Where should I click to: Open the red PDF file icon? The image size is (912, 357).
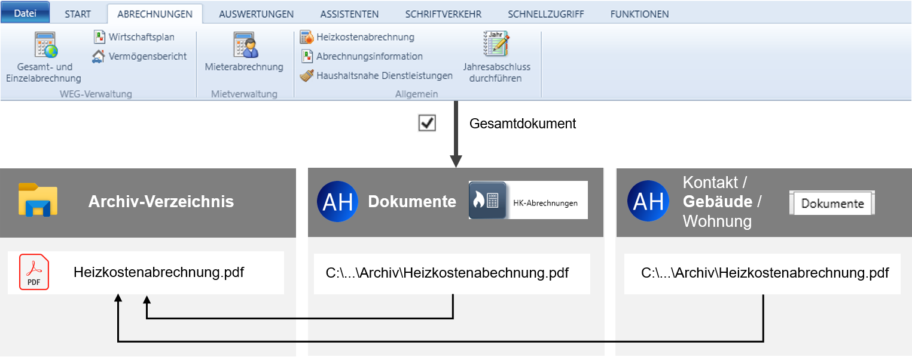34,272
